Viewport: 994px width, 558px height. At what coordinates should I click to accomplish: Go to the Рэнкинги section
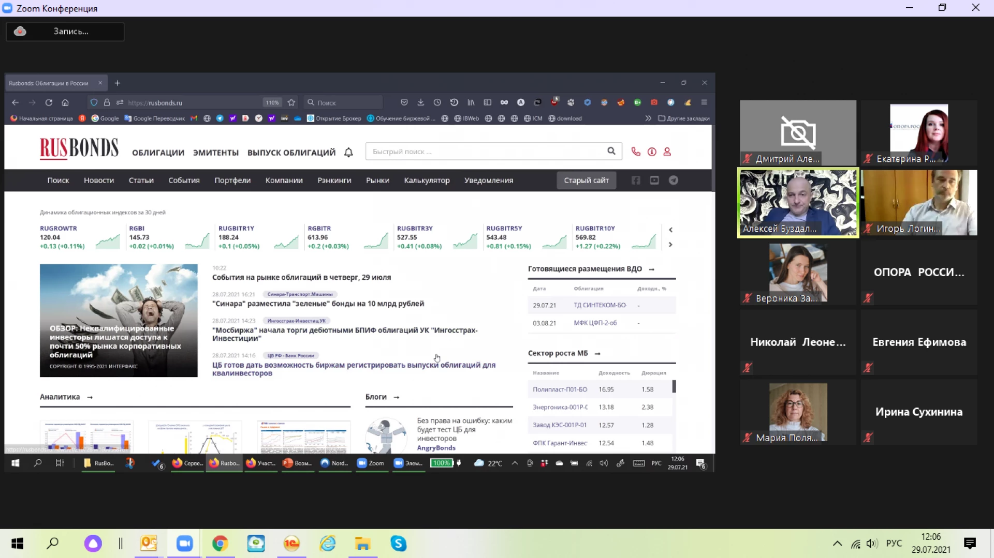(334, 180)
